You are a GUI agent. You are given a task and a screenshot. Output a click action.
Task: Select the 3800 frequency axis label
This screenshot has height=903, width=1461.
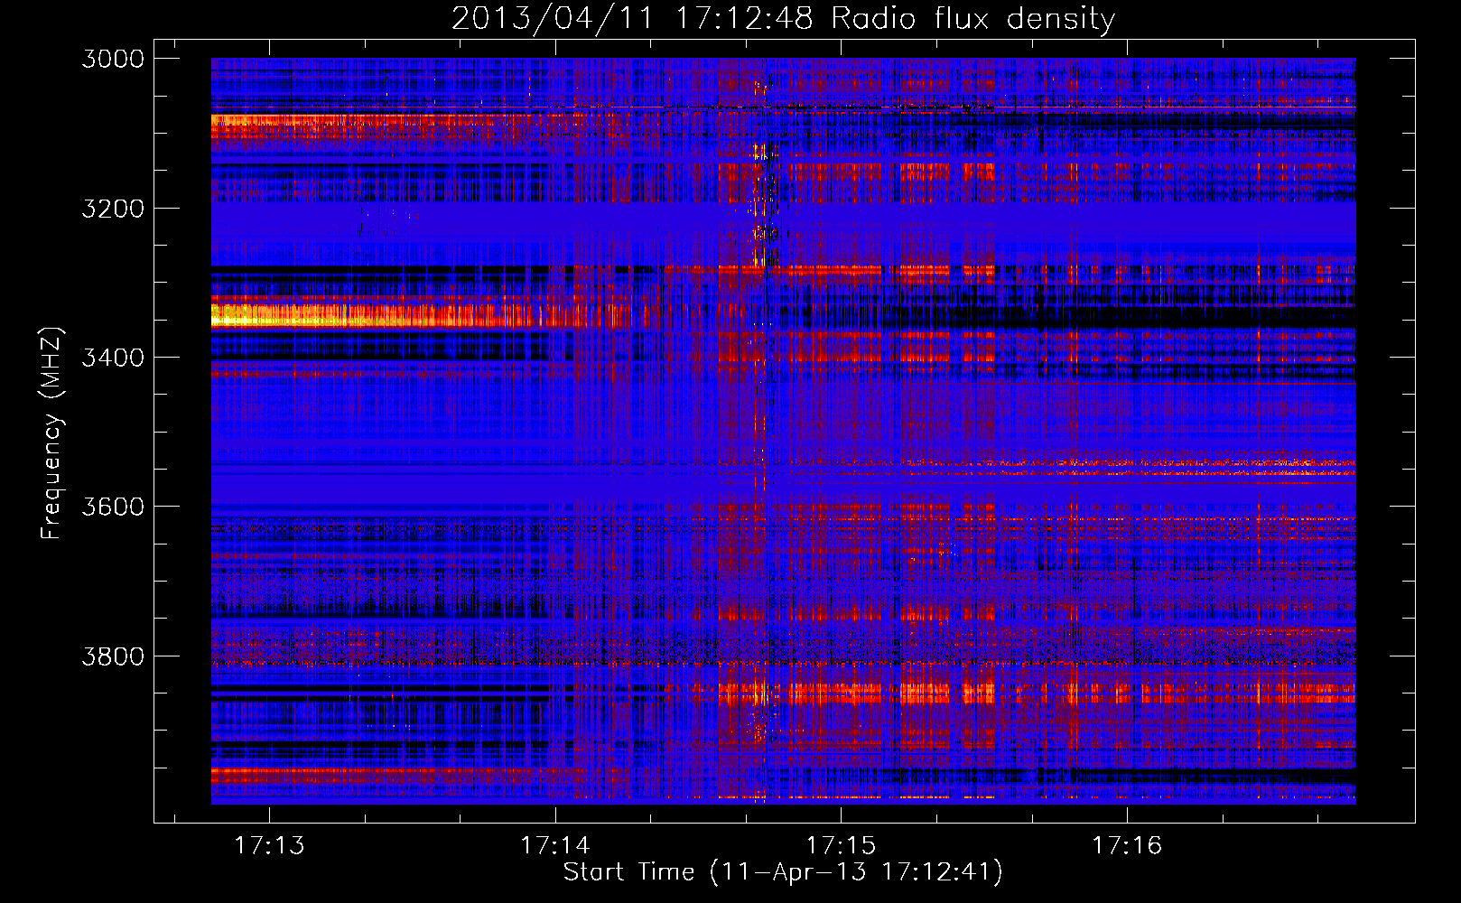click(x=113, y=656)
